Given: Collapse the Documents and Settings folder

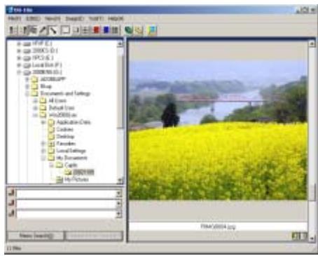Looking at the screenshot, I should (x=27, y=93).
